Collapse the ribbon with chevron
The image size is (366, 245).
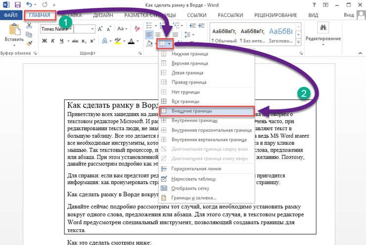click(x=360, y=53)
